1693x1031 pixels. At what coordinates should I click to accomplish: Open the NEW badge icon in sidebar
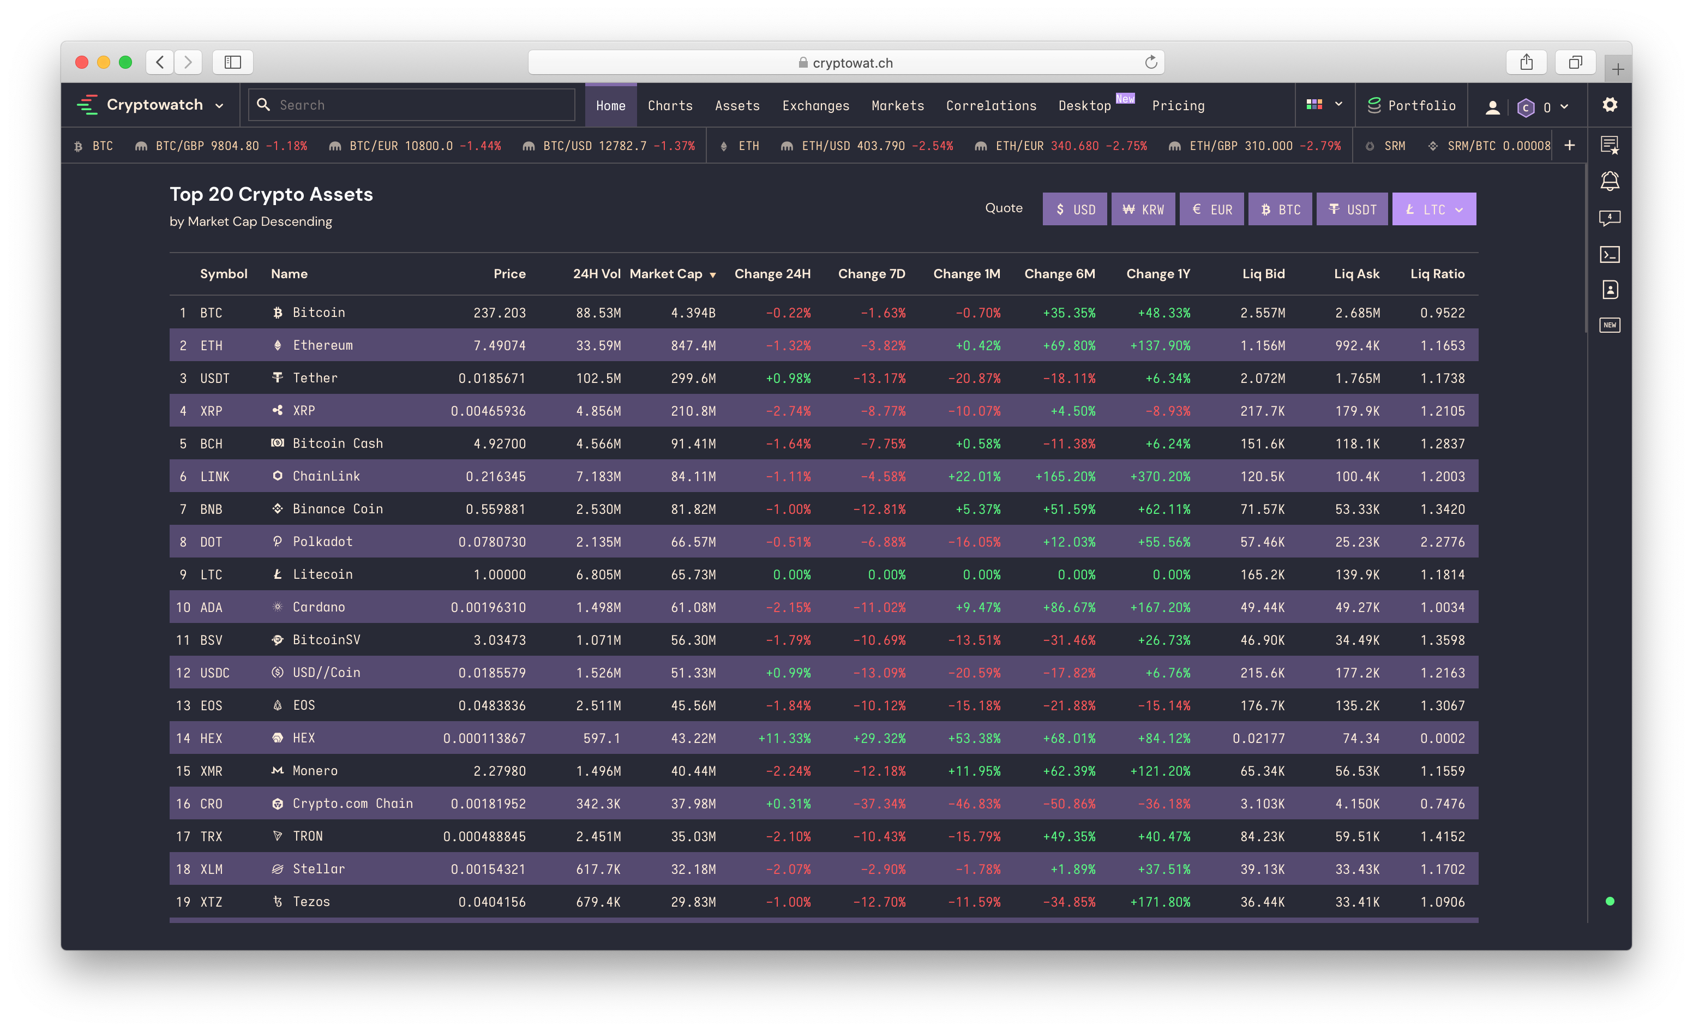click(x=1609, y=325)
